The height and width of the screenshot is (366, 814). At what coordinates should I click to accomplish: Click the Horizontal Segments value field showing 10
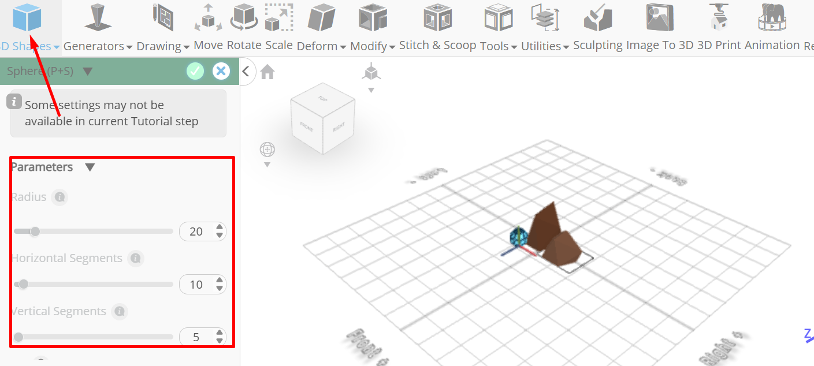click(x=196, y=285)
